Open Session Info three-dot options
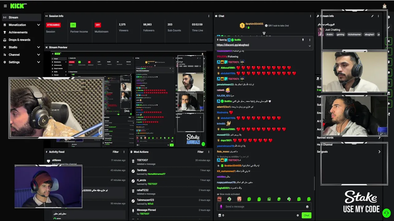 click(209, 16)
